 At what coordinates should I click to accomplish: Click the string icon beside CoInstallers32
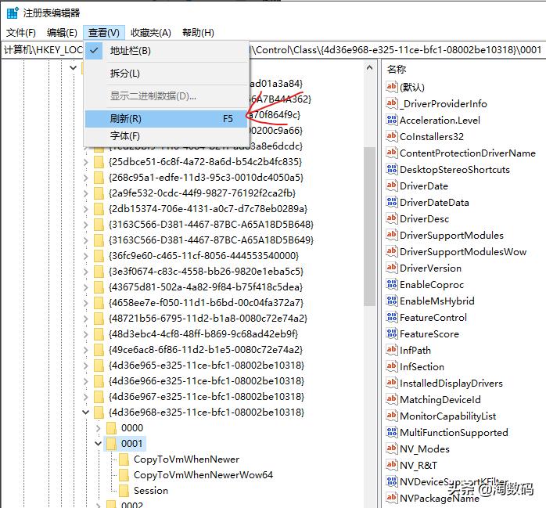(391, 136)
